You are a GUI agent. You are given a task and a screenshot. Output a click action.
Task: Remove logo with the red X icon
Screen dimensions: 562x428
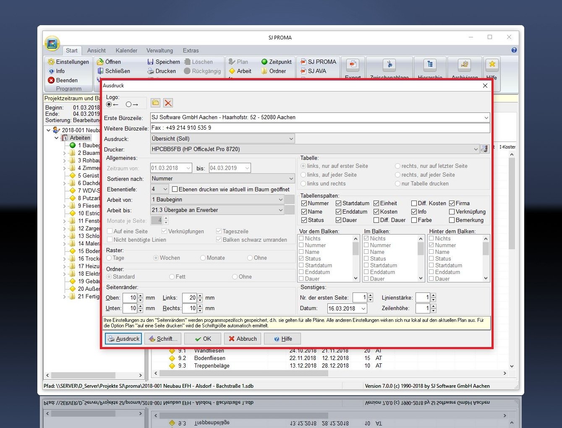click(x=168, y=103)
